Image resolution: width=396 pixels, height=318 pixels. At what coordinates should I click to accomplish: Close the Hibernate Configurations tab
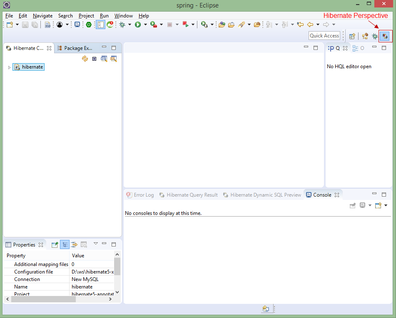[49, 48]
